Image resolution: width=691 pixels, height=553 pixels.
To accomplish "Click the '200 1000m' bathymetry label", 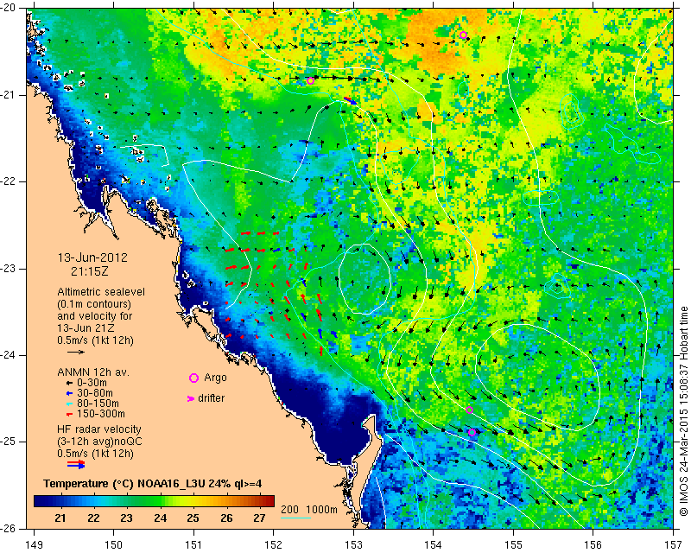I will tap(309, 510).
